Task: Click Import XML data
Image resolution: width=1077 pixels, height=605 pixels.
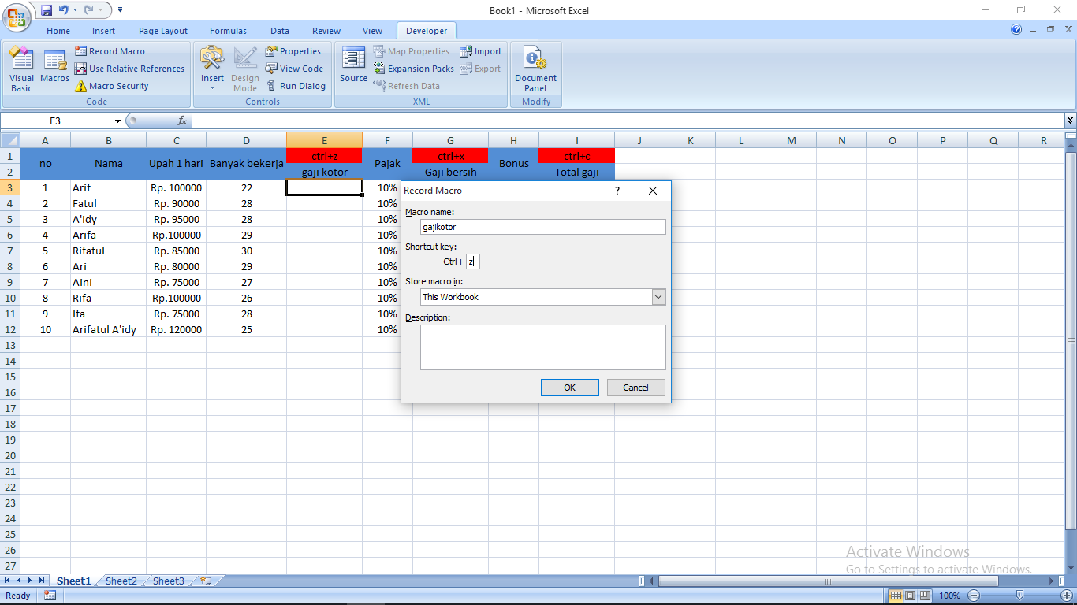Action: (480, 51)
